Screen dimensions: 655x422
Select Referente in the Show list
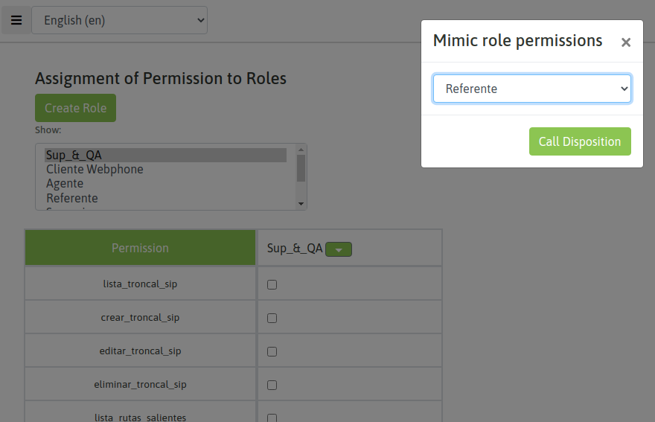[x=165, y=198]
